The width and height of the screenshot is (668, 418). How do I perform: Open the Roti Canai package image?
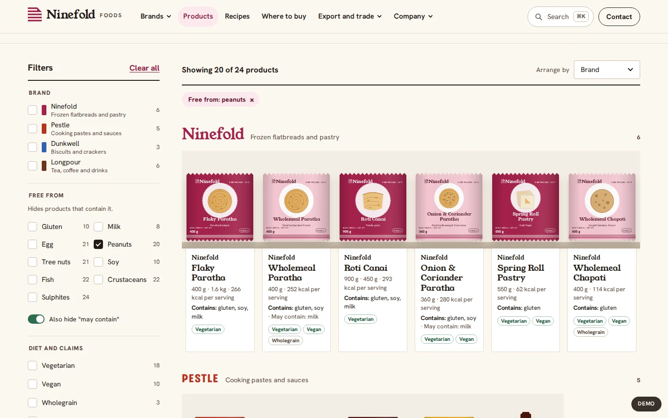(x=373, y=207)
